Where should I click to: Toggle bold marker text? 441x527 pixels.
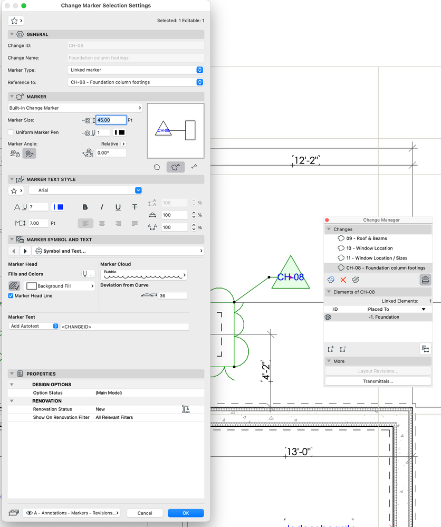click(85, 207)
